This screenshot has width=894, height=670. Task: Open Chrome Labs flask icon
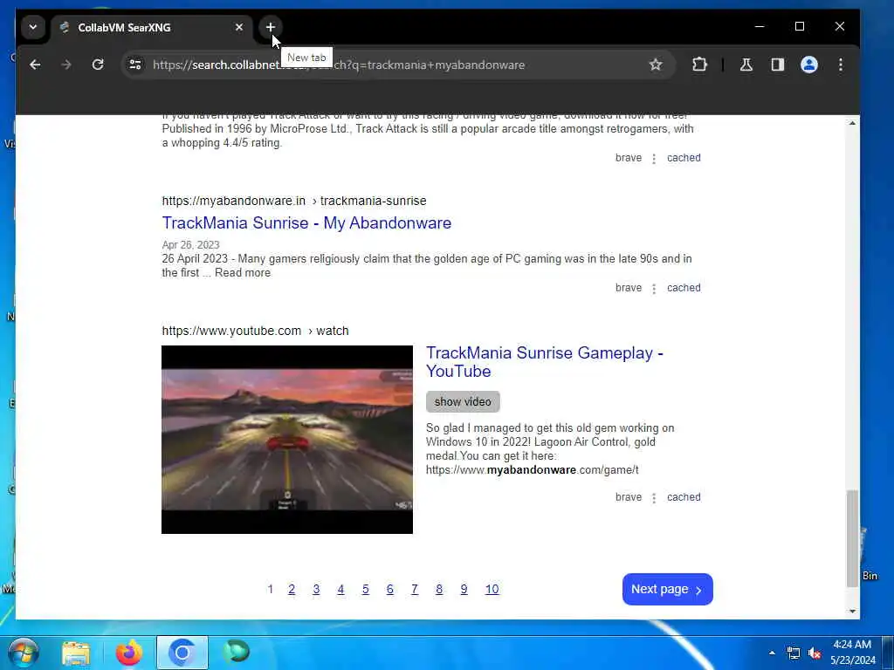pyautogui.click(x=746, y=65)
